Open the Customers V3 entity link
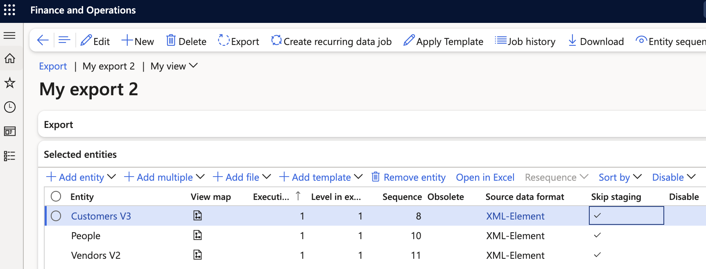 pos(101,216)
